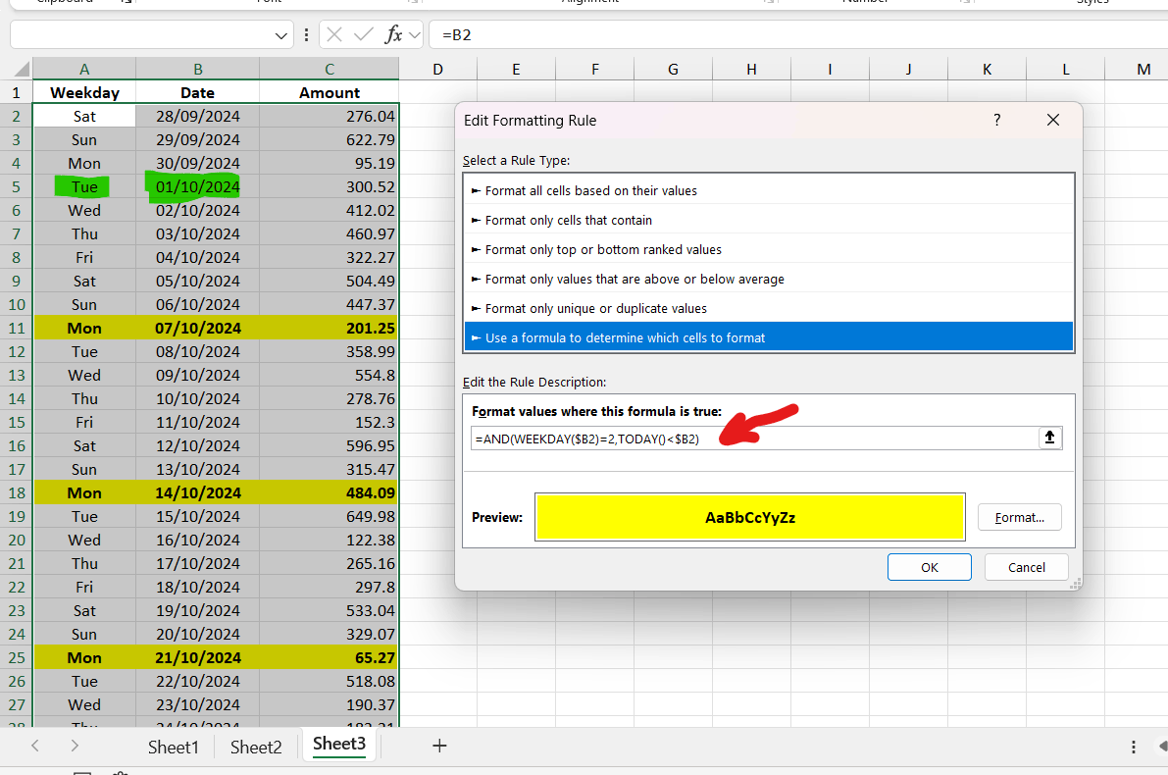Click the Date header cell
Screen dimensions: 1168x775
click(197, 92)
